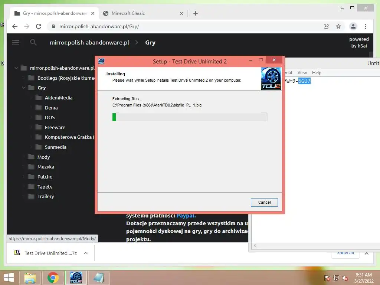Screen dimensions: 380x285
Task: Click the Mody folder icon
Action: click(x=31, y=157)
